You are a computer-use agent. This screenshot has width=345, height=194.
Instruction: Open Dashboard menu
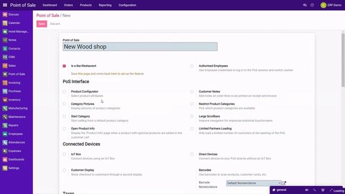50,5
